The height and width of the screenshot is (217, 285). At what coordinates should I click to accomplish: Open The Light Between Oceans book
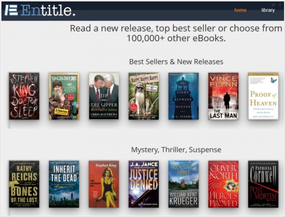pyautogui.click(x=183, y=96)
